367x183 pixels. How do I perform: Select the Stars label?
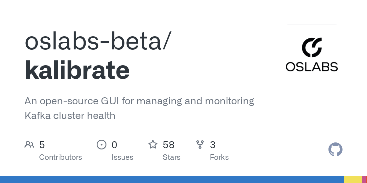coord(172,157)
